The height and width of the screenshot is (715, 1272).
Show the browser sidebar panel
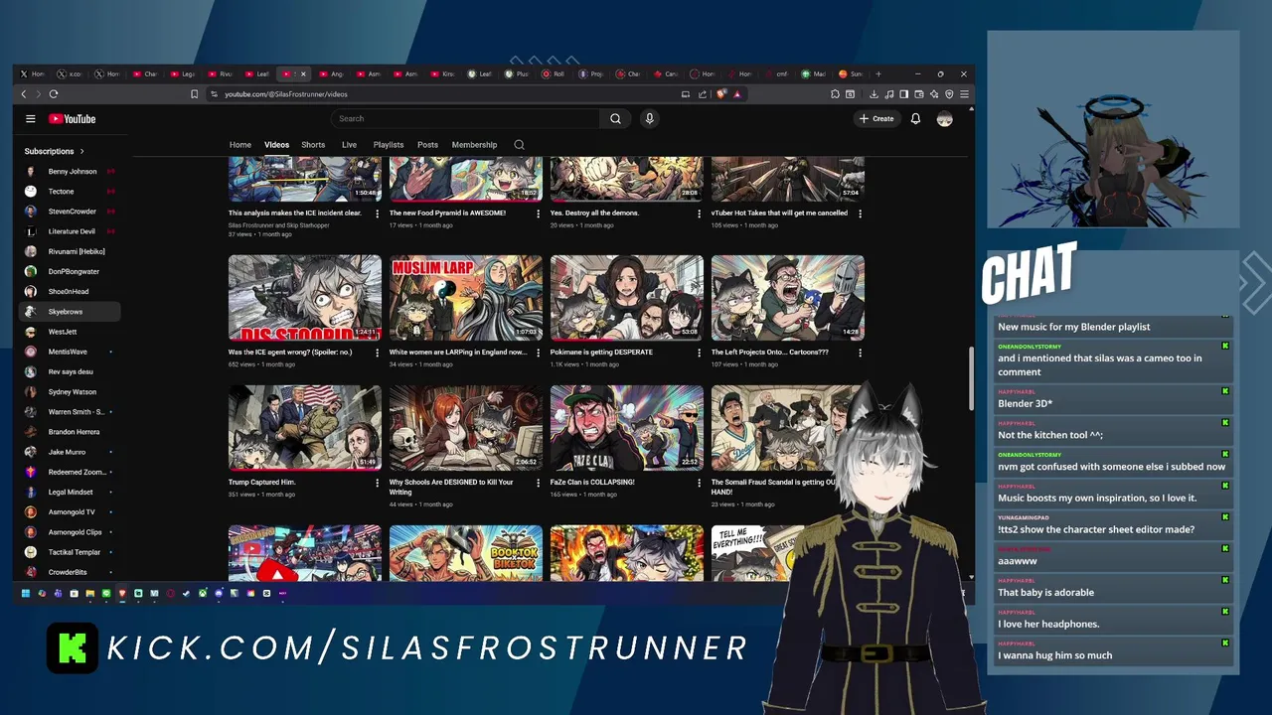903,94
